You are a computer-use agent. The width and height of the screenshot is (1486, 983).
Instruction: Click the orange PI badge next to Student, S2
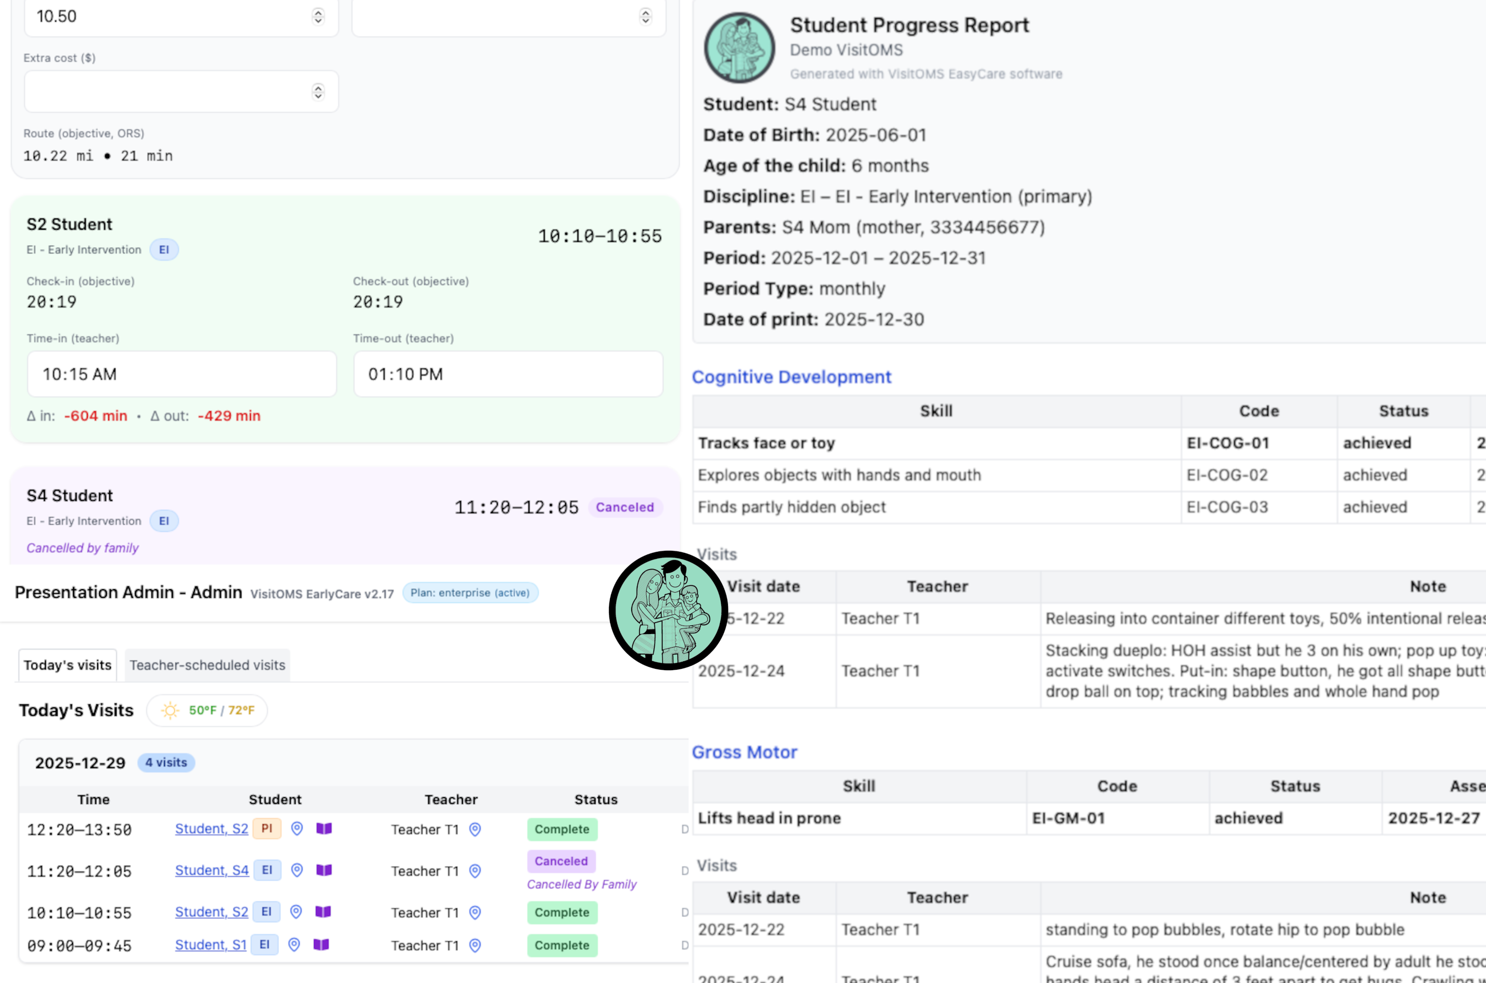[x=266, y=828]
